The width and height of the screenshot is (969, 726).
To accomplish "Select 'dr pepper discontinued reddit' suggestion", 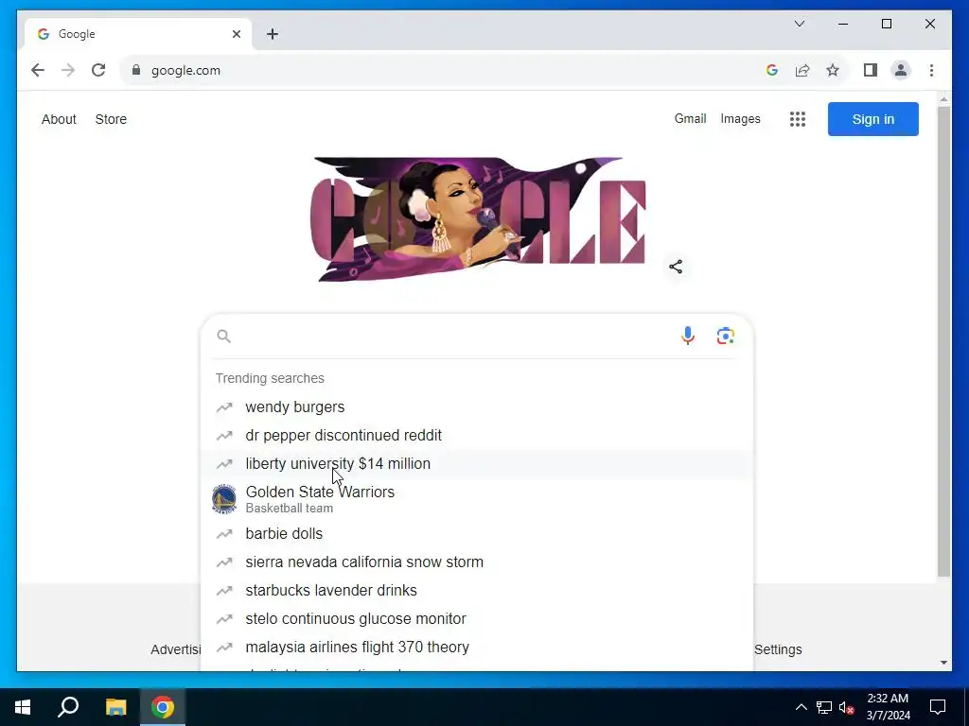I will [477, 435].
